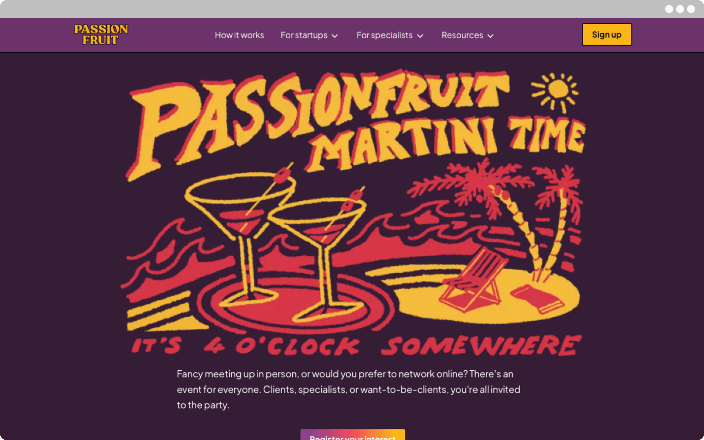Image resolution: width=704 pixels, height=440 pixels.
Task: Click the first white window control dot
Action: click(669, 9)
